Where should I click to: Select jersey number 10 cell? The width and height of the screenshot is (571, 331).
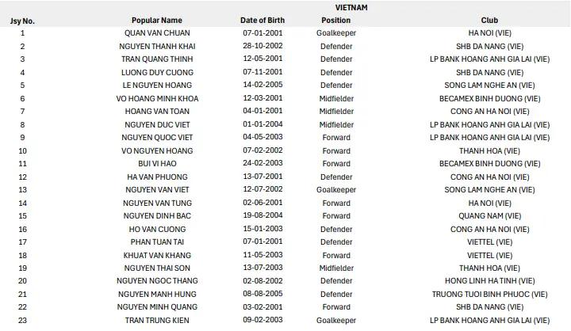[22, 150]
